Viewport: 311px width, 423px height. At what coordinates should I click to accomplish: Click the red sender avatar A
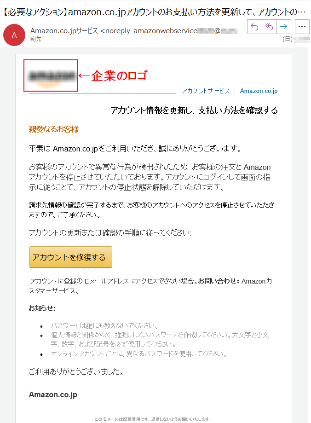(x=14, y=35)
